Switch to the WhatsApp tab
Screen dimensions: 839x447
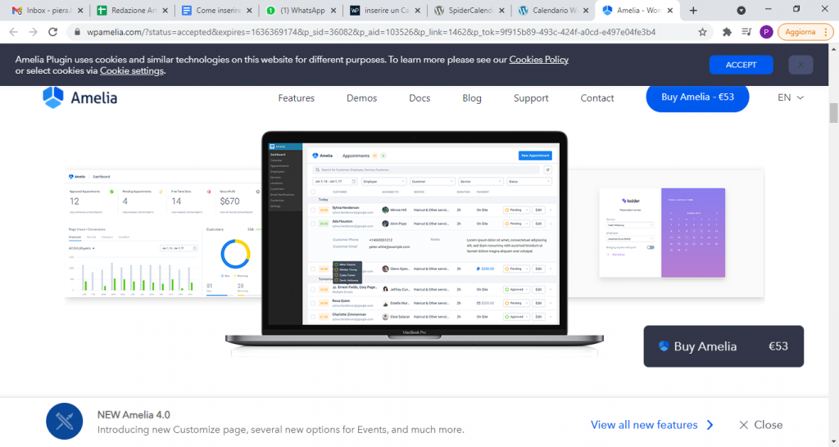[x=300, y=10]
